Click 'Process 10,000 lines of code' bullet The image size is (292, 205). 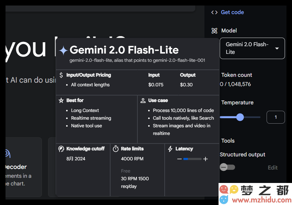(183, 110)
